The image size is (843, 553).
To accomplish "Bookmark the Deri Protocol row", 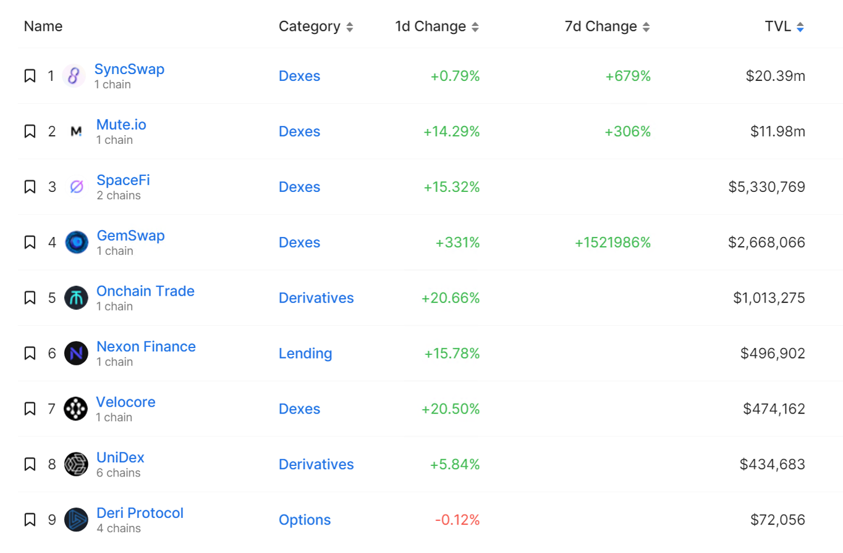I will click(x=30, y=520).
